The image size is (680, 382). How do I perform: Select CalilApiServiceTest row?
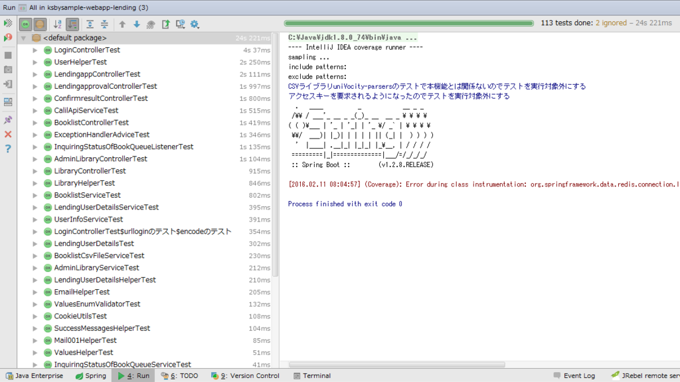point(145,111)
